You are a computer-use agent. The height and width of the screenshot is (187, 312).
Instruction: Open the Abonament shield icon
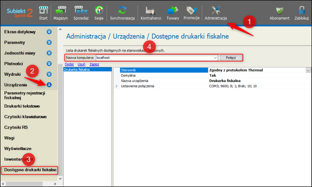(x=279, y=11)
